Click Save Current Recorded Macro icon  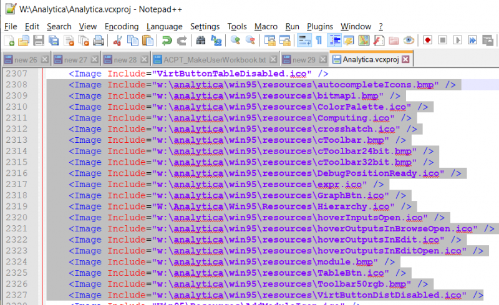487,41
